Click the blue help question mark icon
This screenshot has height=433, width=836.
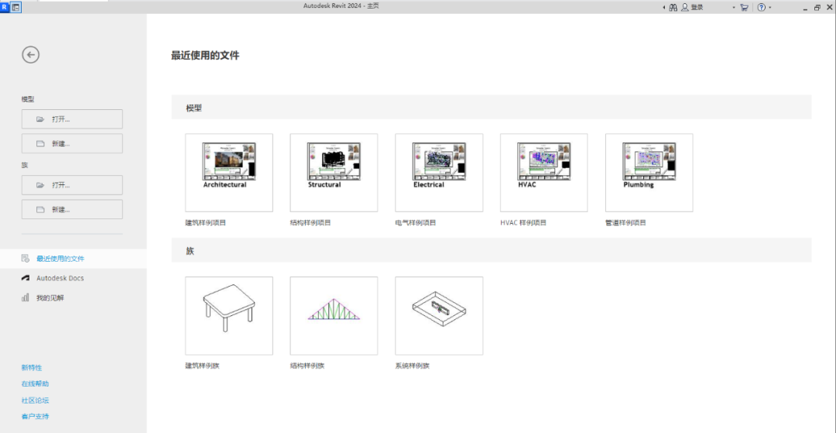[761, 7]
